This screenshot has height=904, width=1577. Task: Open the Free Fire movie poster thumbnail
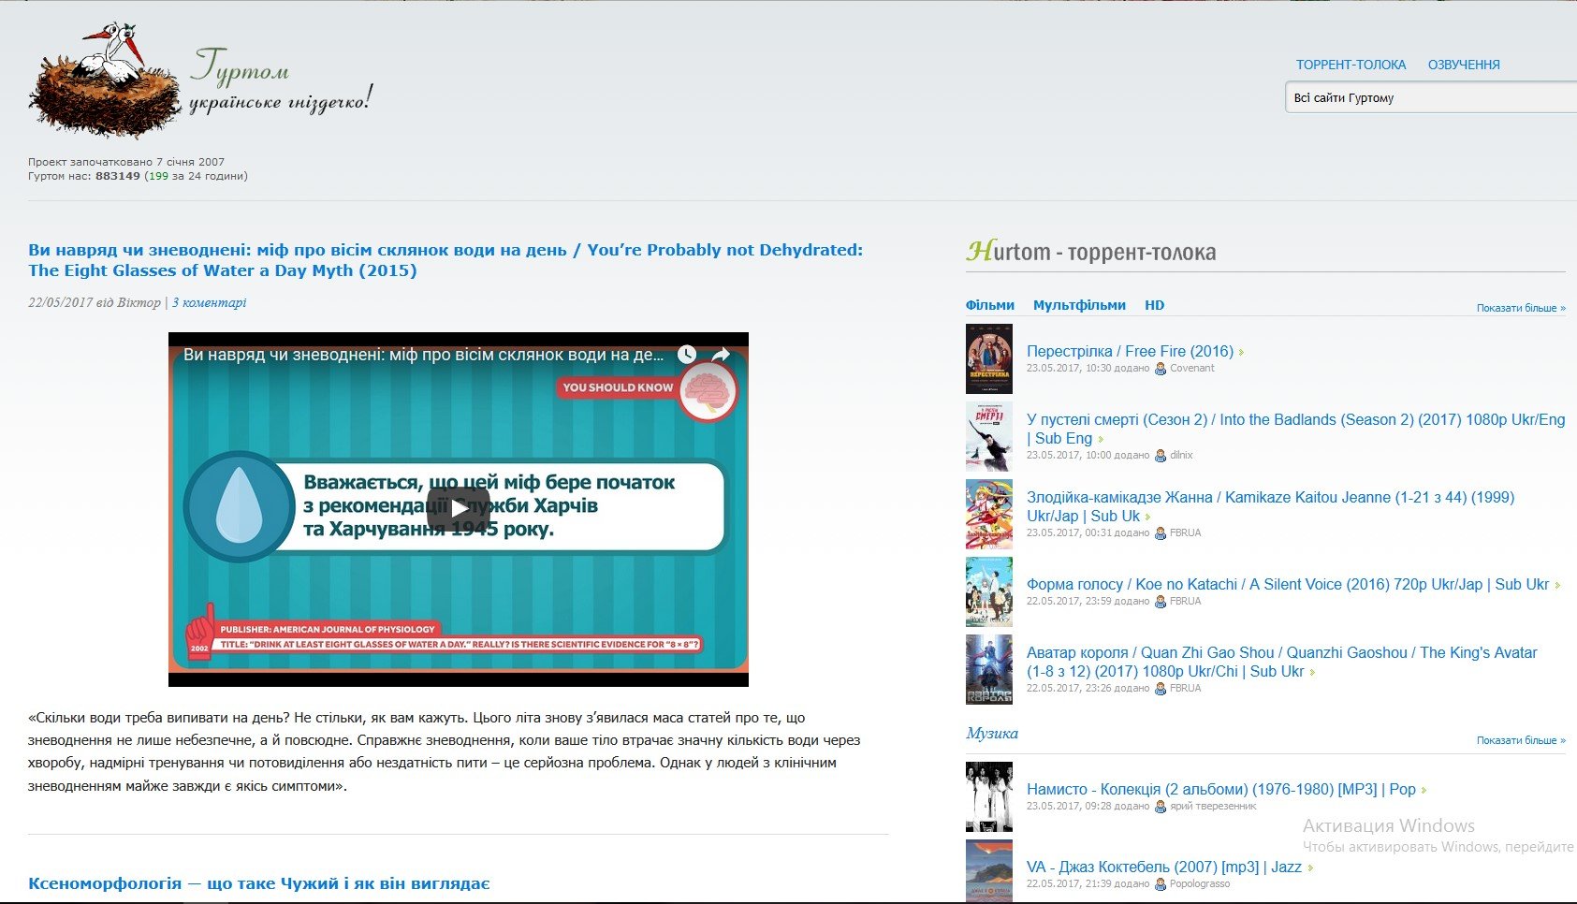click(x=988, y=358)
